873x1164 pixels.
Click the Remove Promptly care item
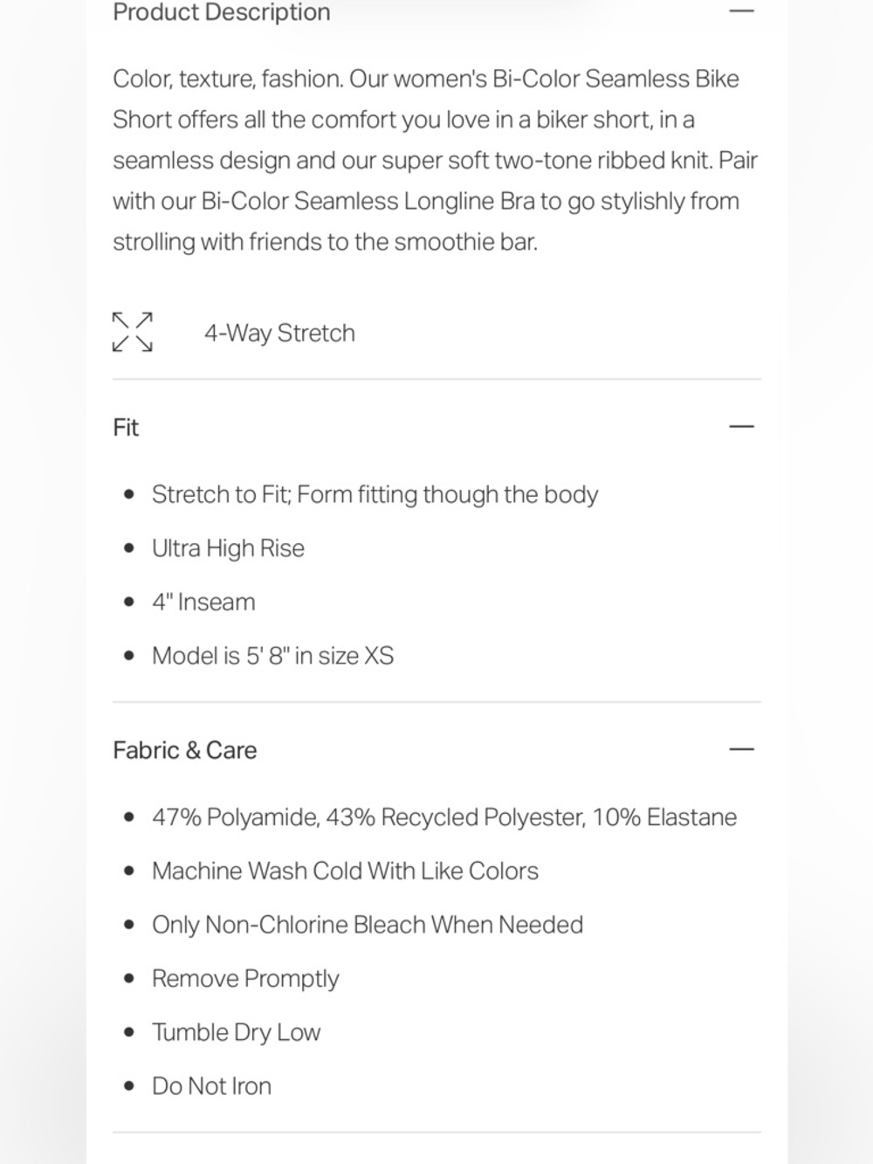245,979
